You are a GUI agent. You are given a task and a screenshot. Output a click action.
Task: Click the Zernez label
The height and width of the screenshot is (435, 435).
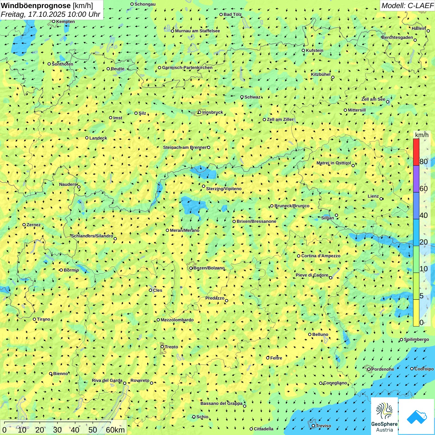click(34, 225)
